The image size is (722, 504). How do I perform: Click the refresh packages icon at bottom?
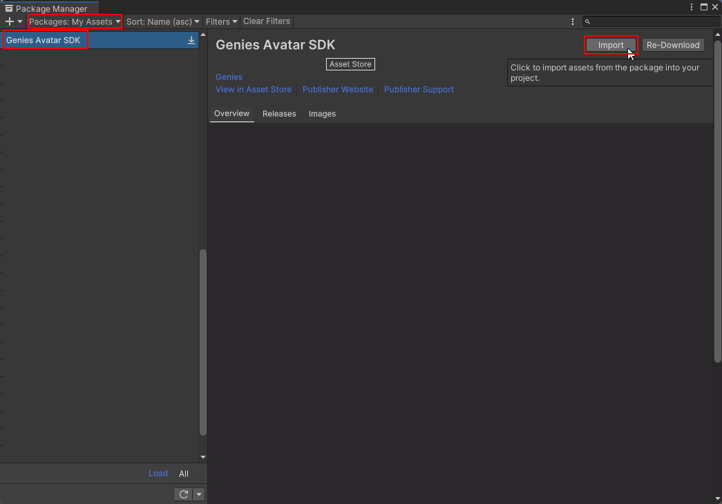coord(184,494)
